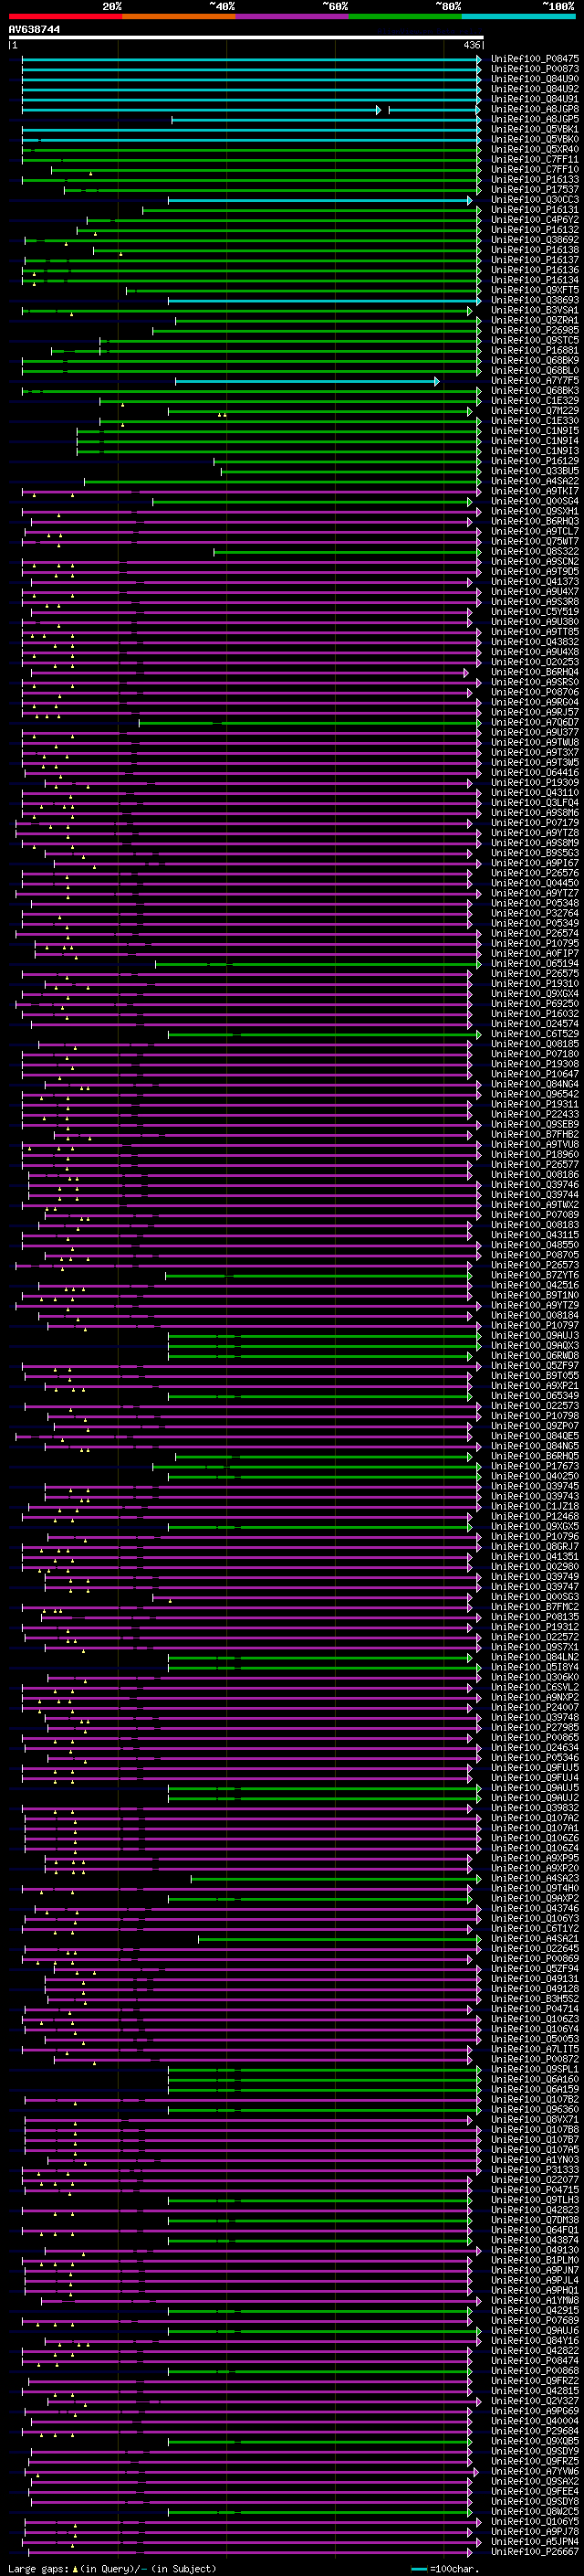The height and width of the screenshot is (2576, 584).
Task: Open hit UniRef100_C7FF11
Action: [x=535, y=160]
